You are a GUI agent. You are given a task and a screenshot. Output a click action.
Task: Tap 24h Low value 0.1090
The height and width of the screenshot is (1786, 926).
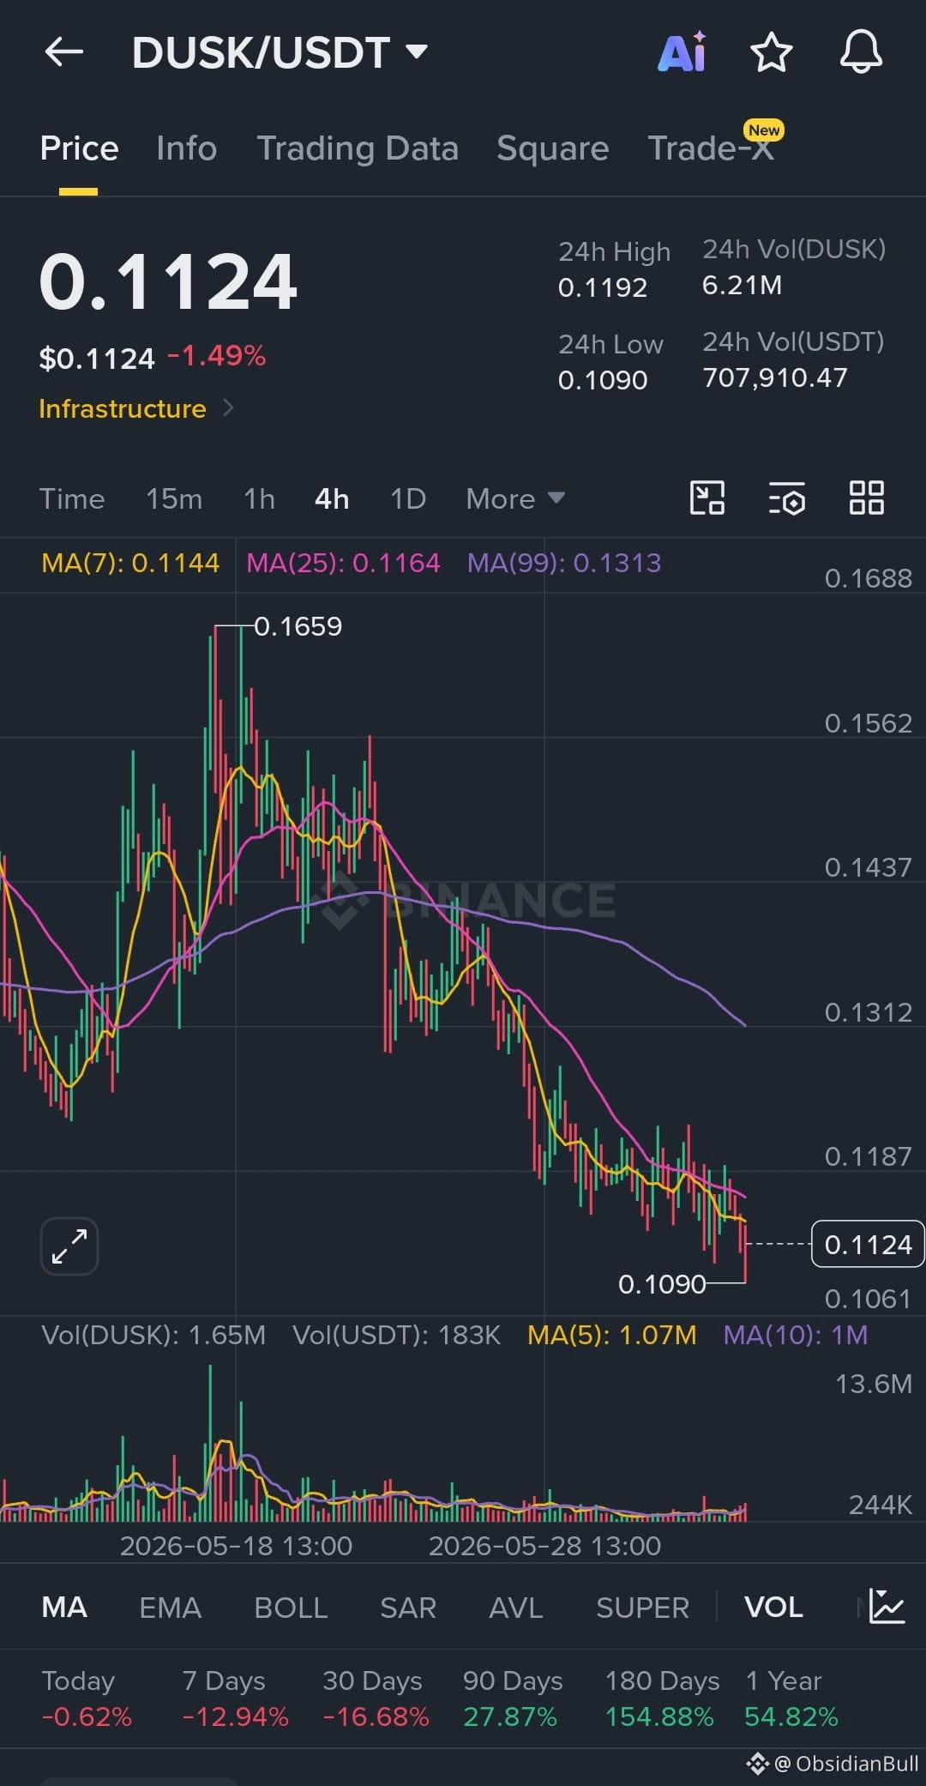point(603,379)
